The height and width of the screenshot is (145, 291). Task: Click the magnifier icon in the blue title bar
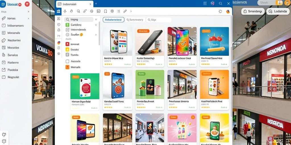click(x=220, y=3)
